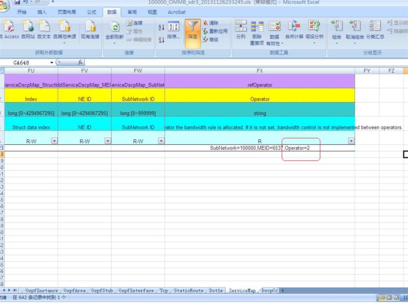Open filter dropdown in column FW

point(161,141)
